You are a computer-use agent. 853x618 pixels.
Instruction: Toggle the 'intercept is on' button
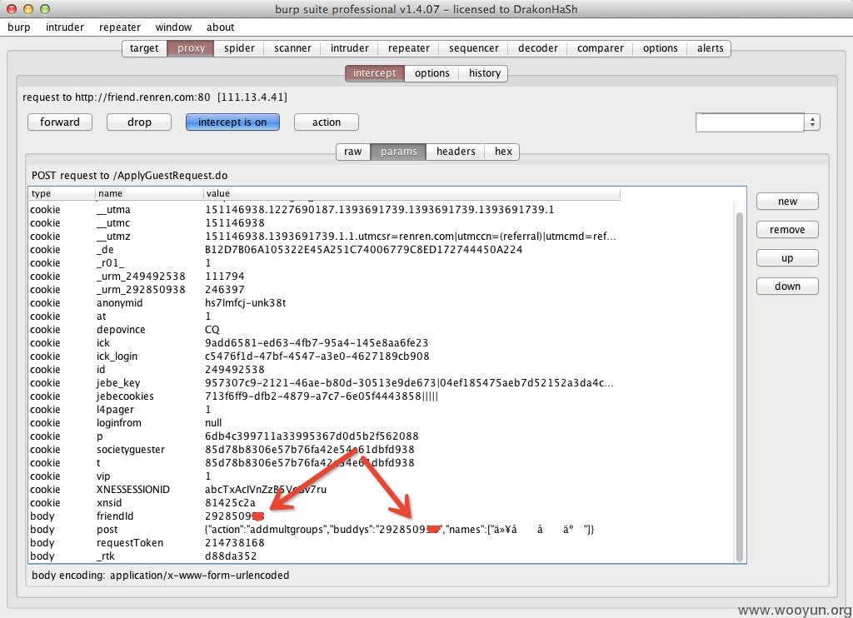(x=232, y=122)
